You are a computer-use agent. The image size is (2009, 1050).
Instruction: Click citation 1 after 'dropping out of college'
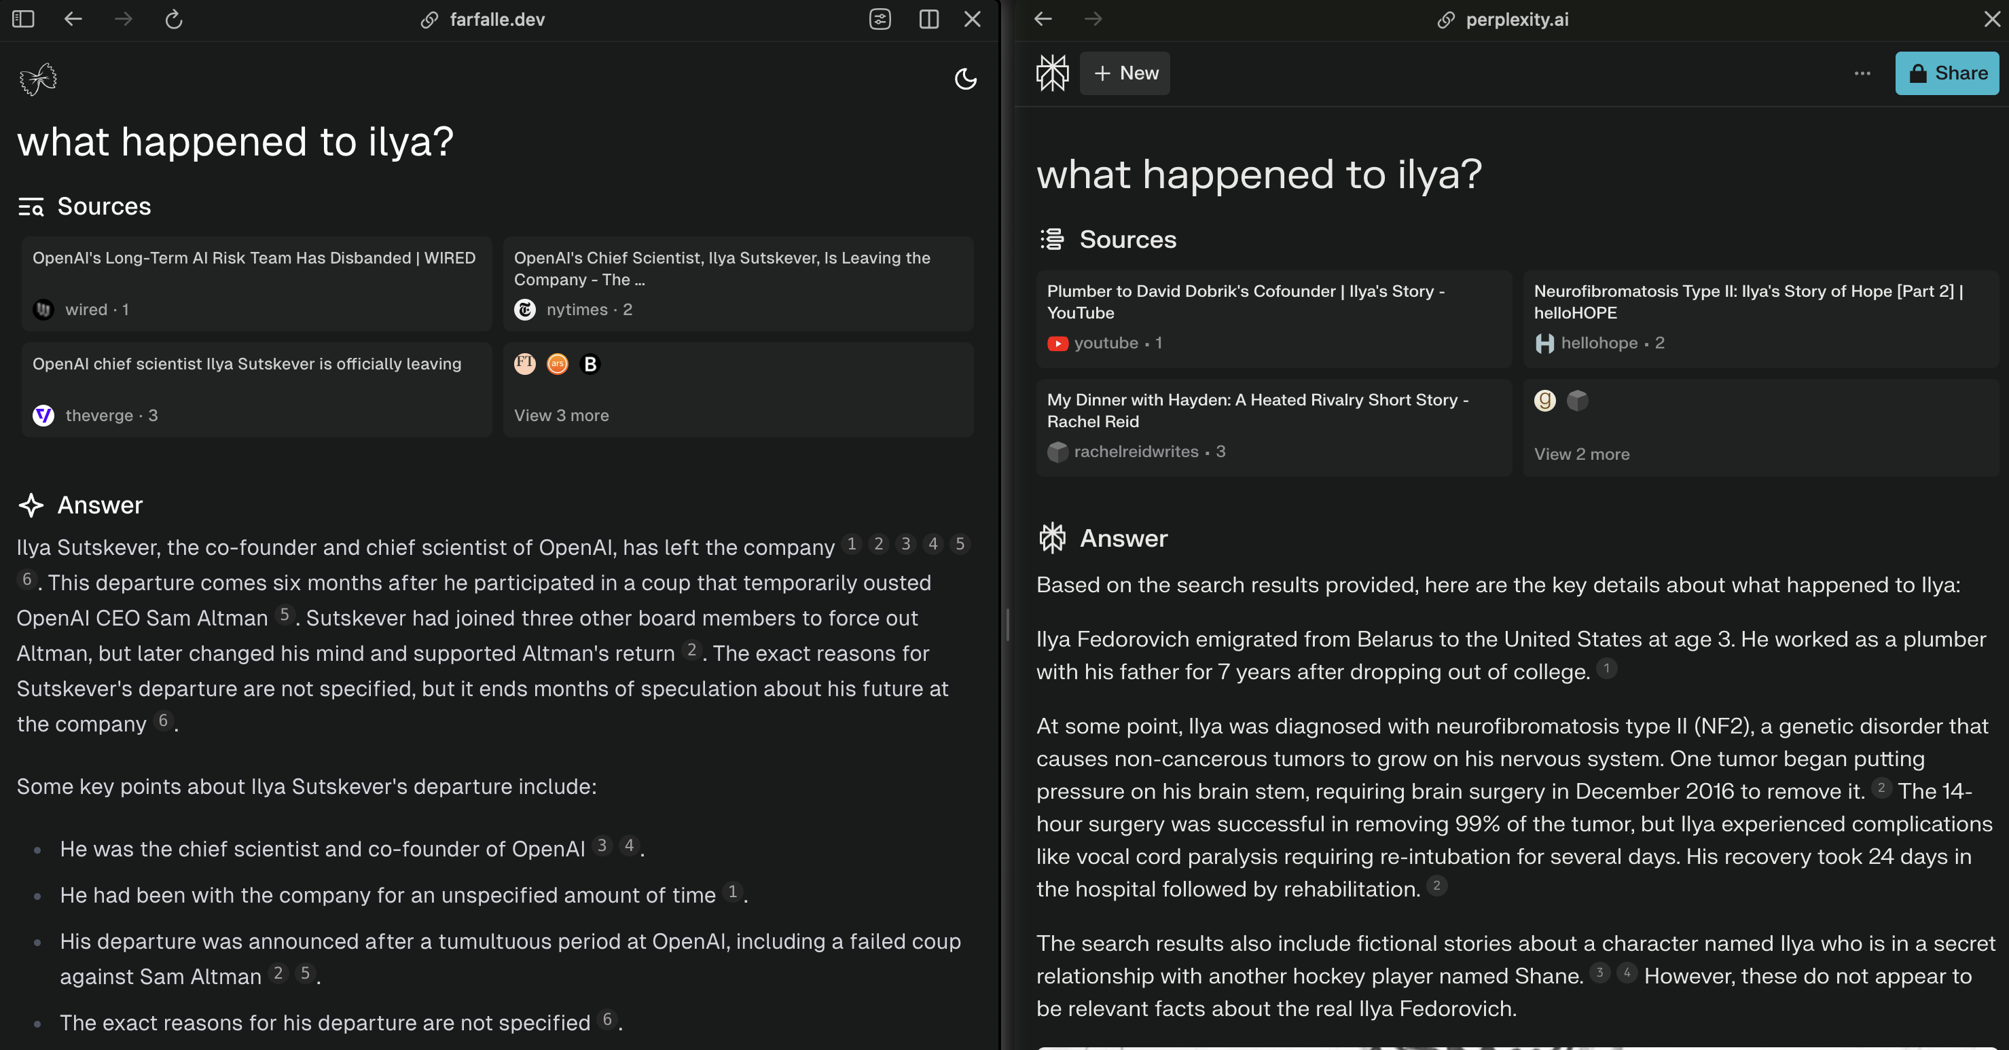[x=1606, y=668]
